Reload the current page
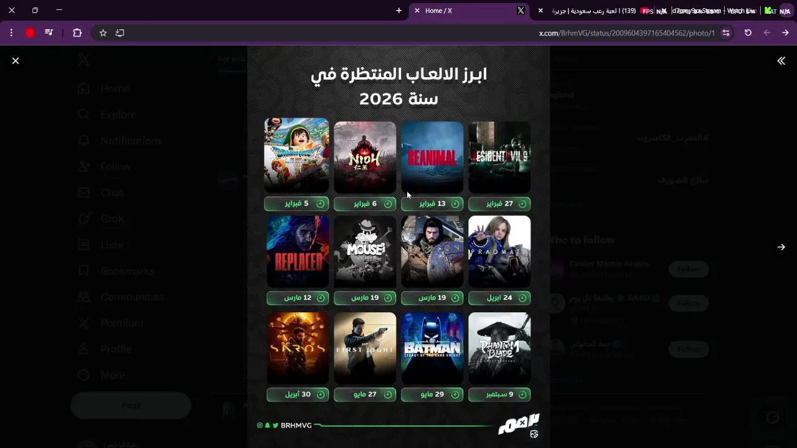Image resolution: width=797 pixels, height=448 pixels. 748,32
